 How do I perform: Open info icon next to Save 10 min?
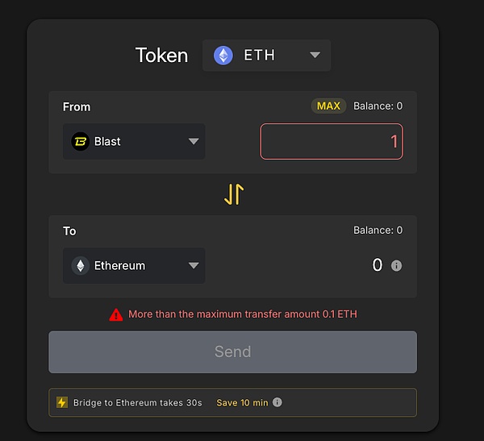coord(277,402)
